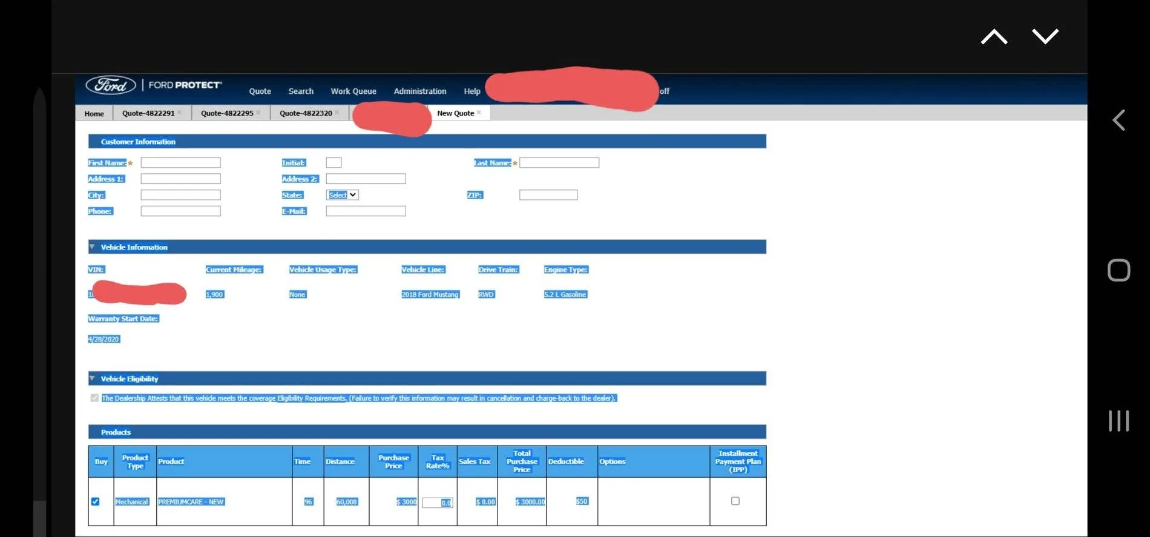1150x537 pixels.
Task: Select the New Quote tab
Action: pyautogui.click(x=456, y=113)
